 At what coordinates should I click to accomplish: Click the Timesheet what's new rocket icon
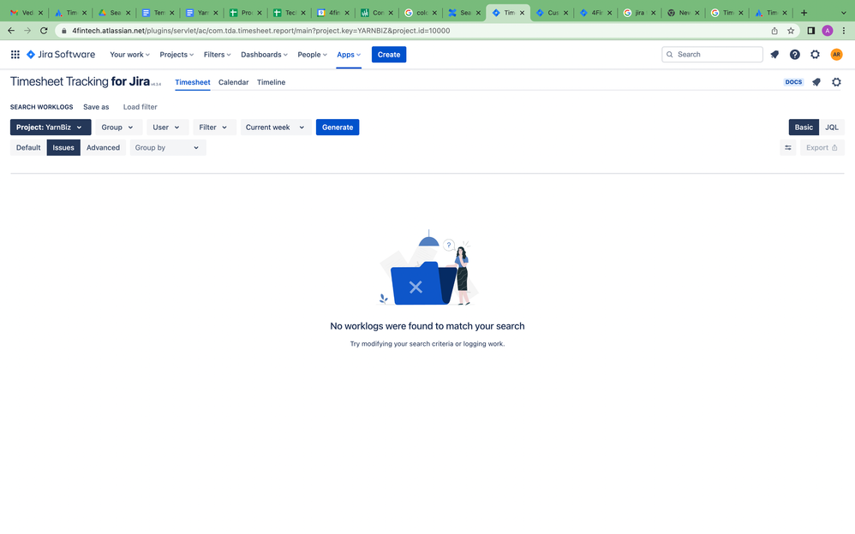pos(816,82)
